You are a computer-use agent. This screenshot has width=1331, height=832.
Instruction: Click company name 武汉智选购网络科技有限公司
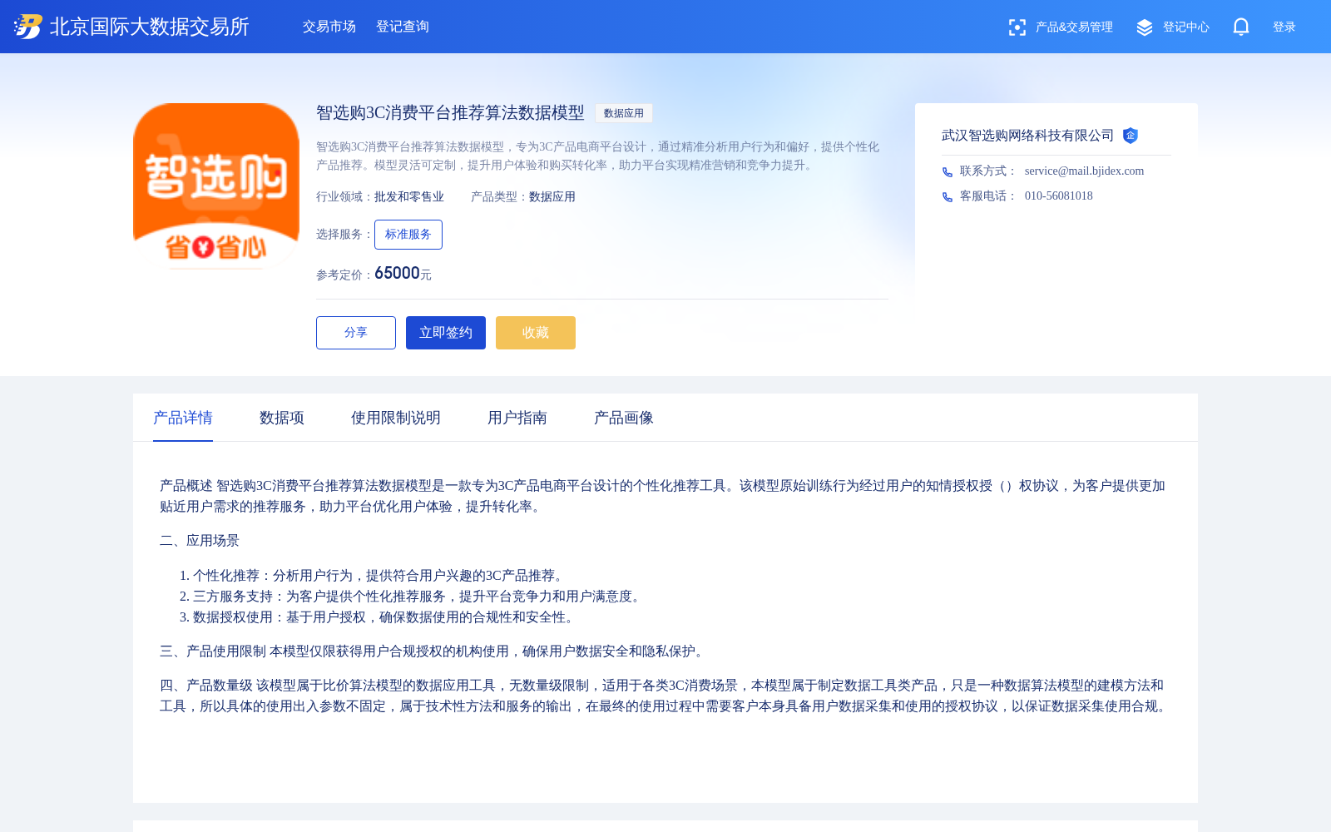pos(1027,136)
